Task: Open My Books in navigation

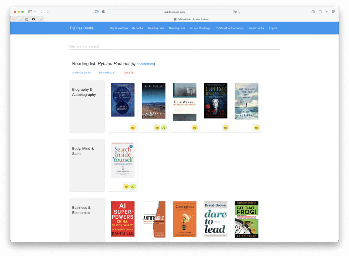Action: coord(137,28)
